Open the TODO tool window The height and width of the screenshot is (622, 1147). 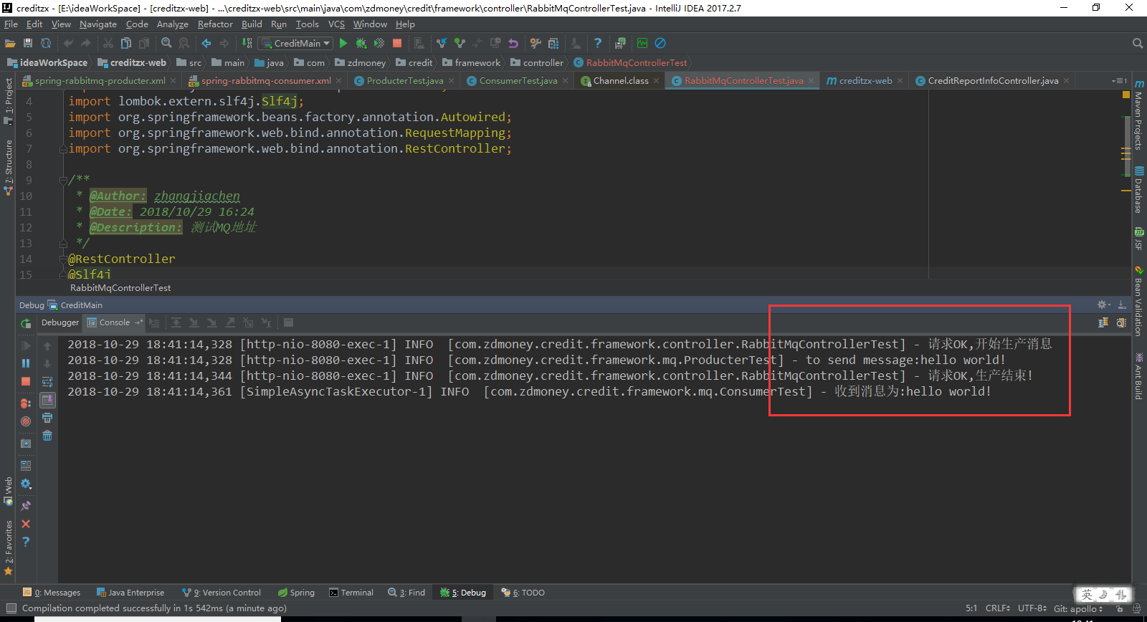523,593
